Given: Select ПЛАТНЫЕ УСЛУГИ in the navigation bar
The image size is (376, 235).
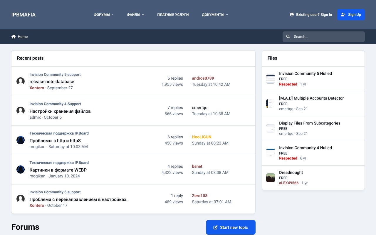Looking at the screenshot, I should click(x=173, y=14).
